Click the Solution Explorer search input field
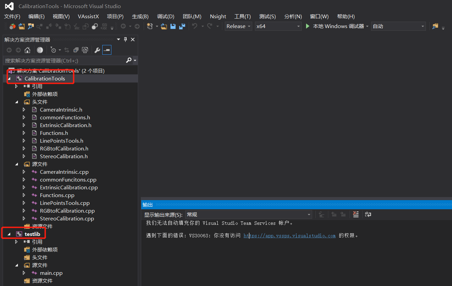452x286 pixels. point(64,61)
